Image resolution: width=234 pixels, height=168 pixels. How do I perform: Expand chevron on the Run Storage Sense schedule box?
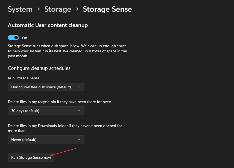[79, 87]
